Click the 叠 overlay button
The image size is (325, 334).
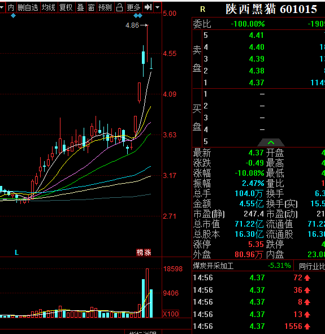tap(80, 8)
